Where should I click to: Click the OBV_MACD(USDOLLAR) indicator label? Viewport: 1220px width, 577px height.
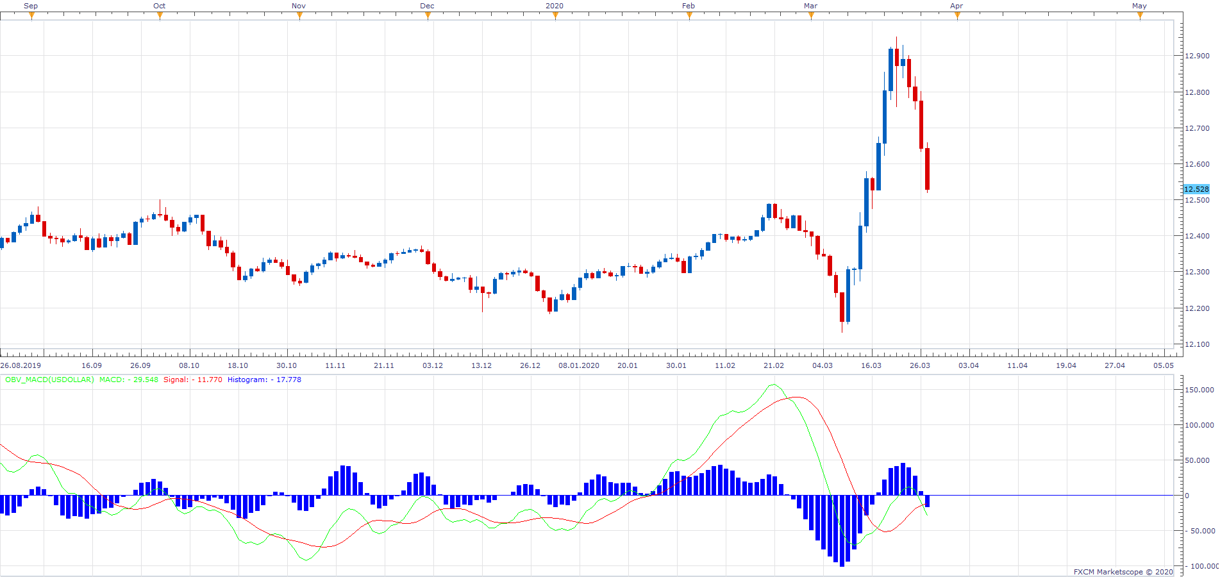coord(49,380)
